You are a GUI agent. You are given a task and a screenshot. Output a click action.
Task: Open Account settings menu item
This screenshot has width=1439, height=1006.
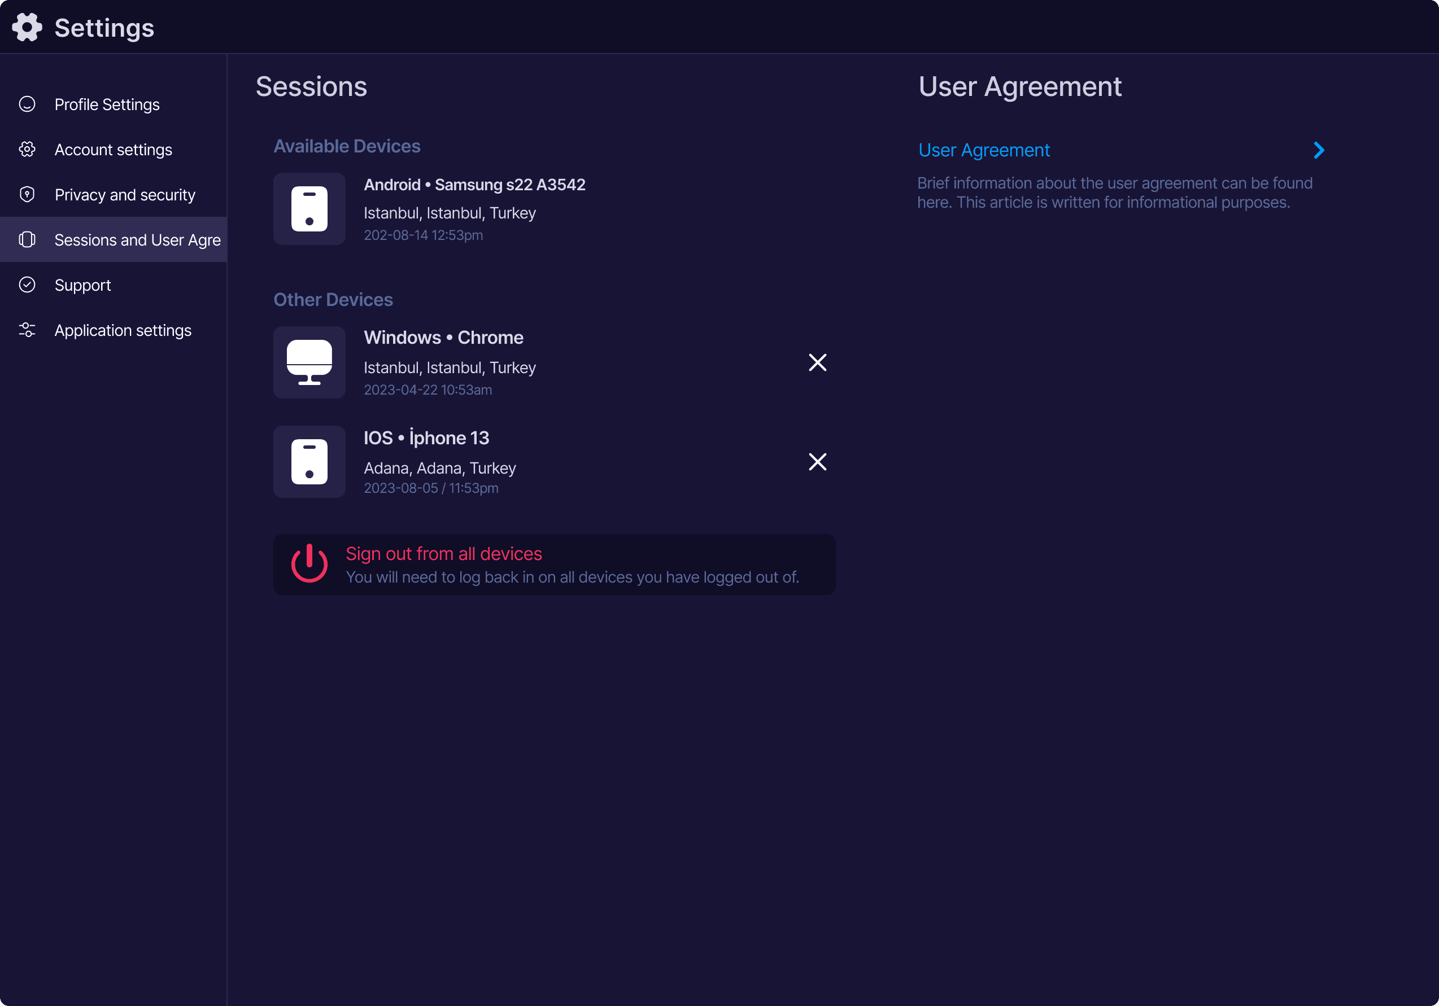[114, 150]
